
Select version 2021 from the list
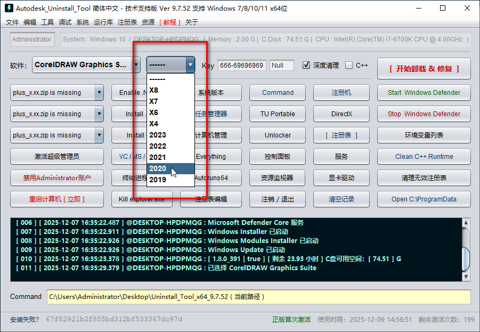[x=171, y=157]
